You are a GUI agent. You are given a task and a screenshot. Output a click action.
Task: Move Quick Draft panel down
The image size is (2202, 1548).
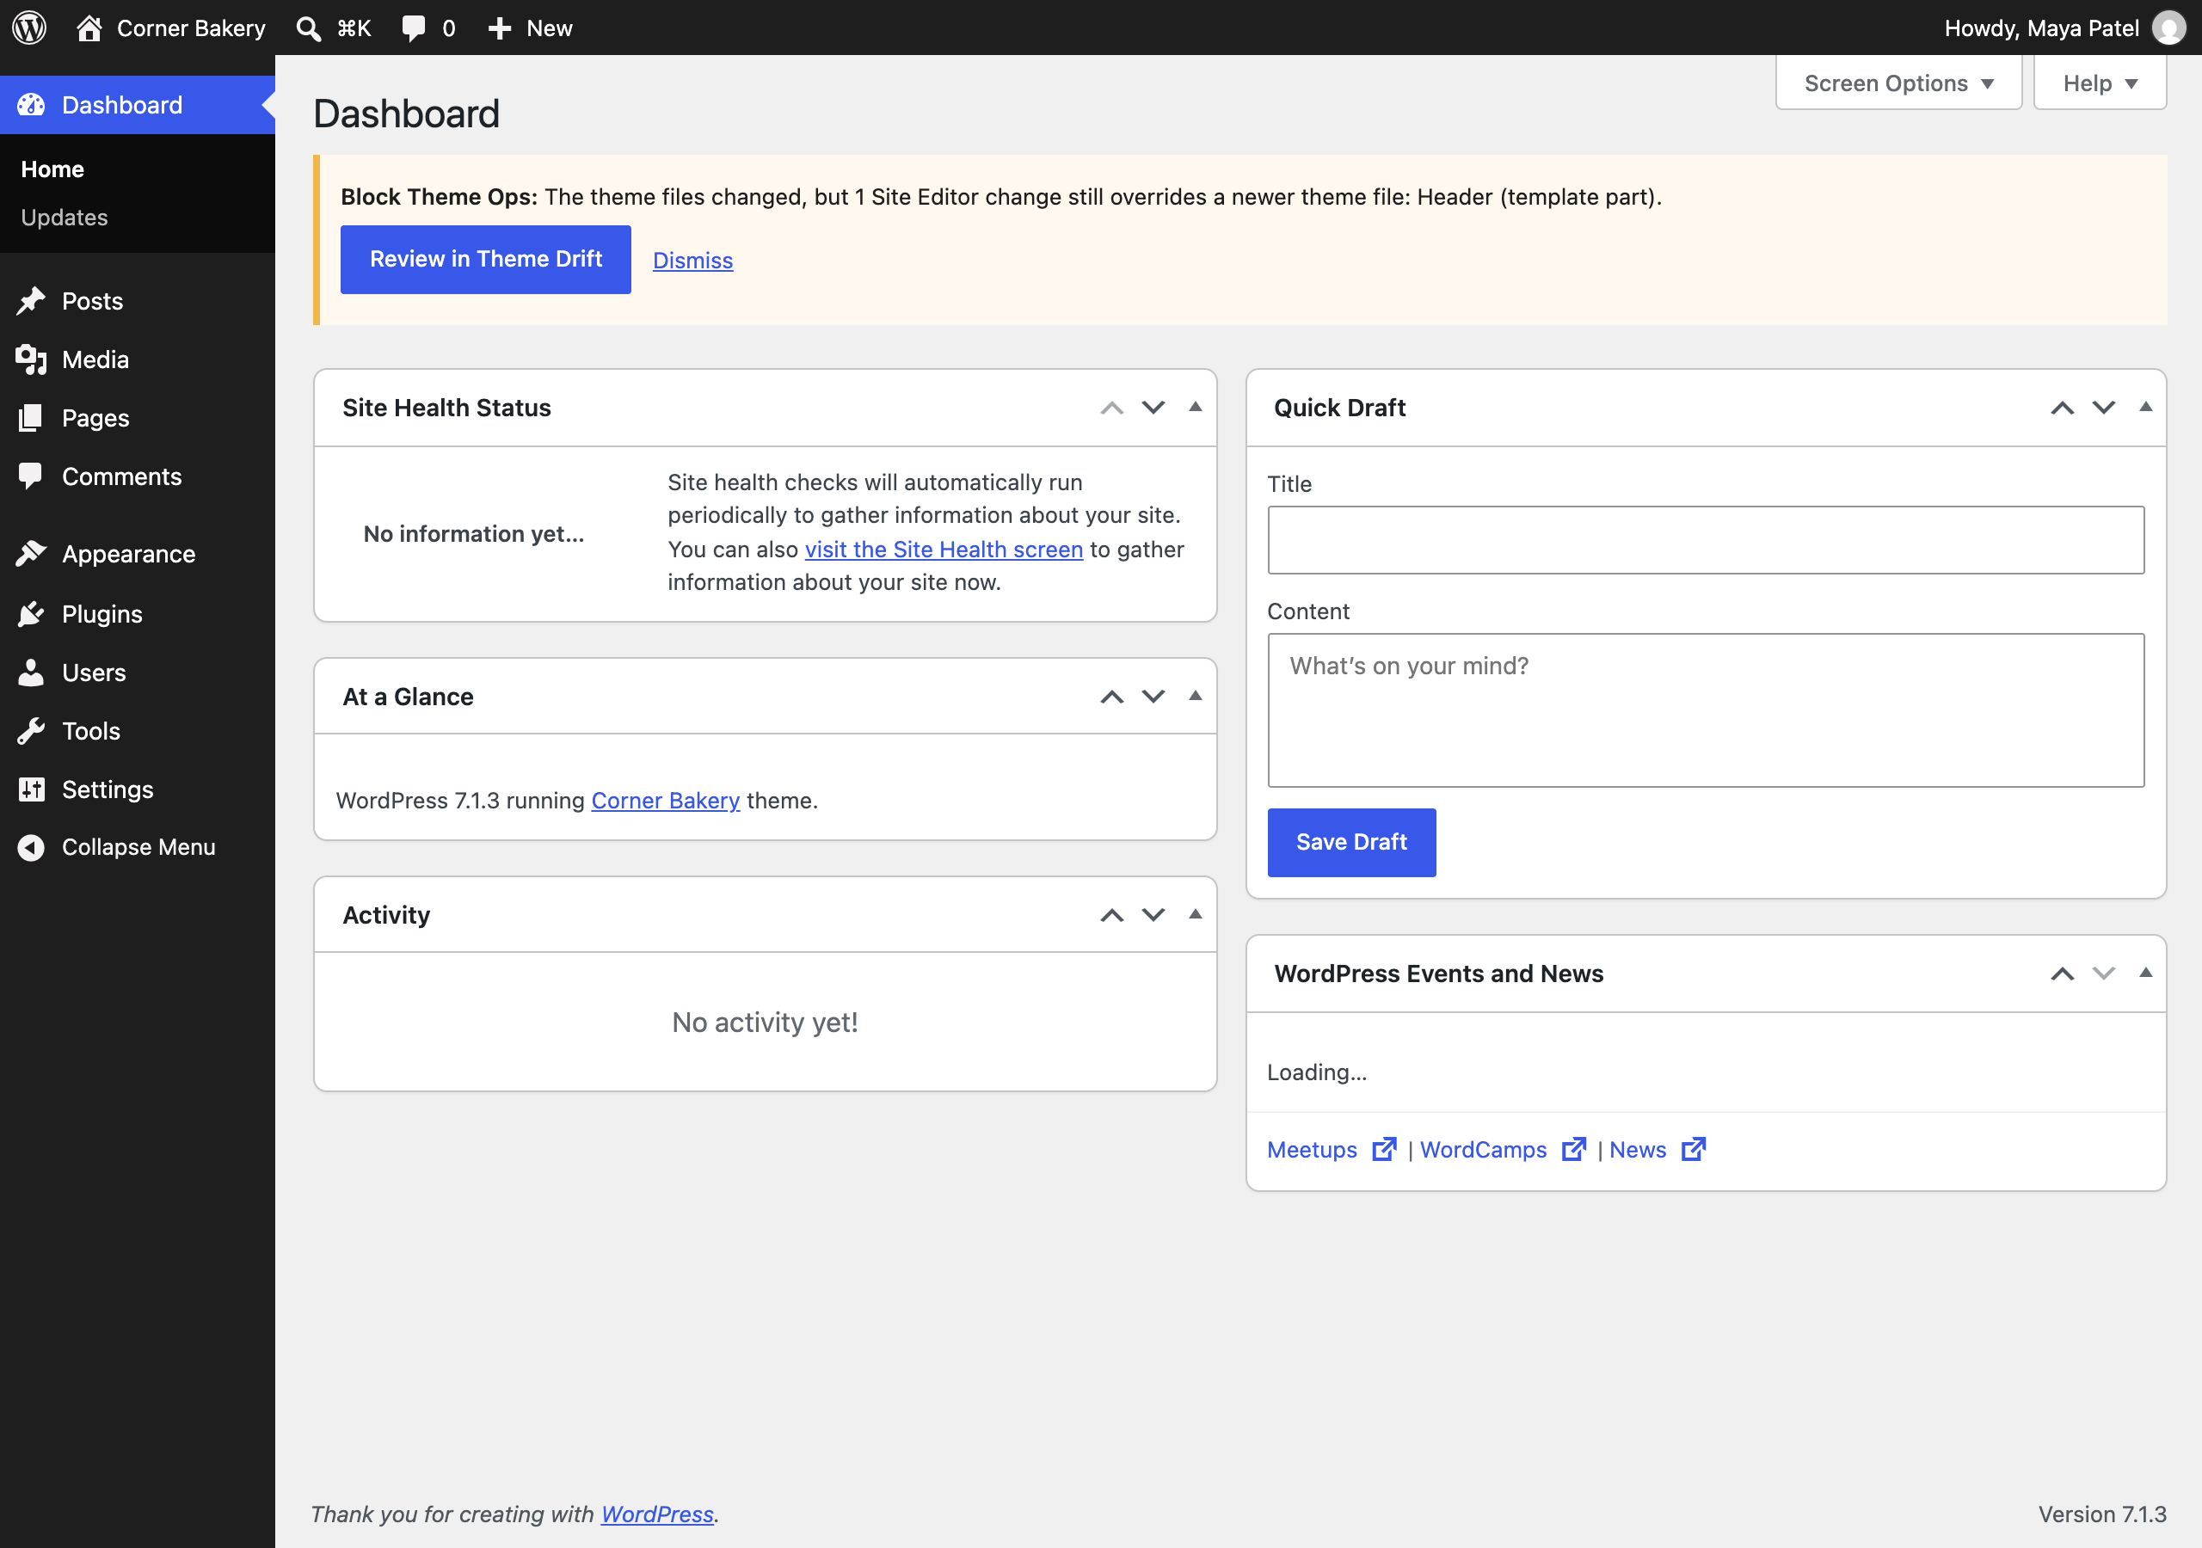(x=2103, y=408)
